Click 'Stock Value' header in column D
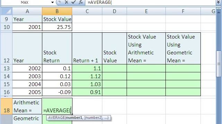 click(x=114, y=49)
